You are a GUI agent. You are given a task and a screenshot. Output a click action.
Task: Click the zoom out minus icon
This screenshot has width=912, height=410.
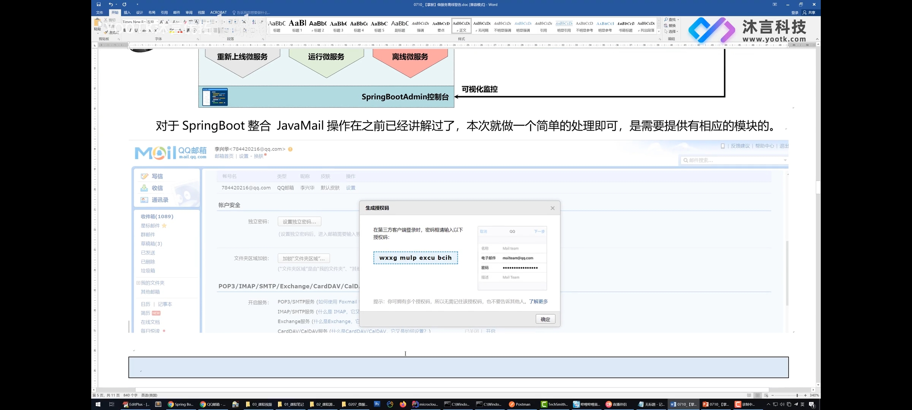tap(773, 395)
